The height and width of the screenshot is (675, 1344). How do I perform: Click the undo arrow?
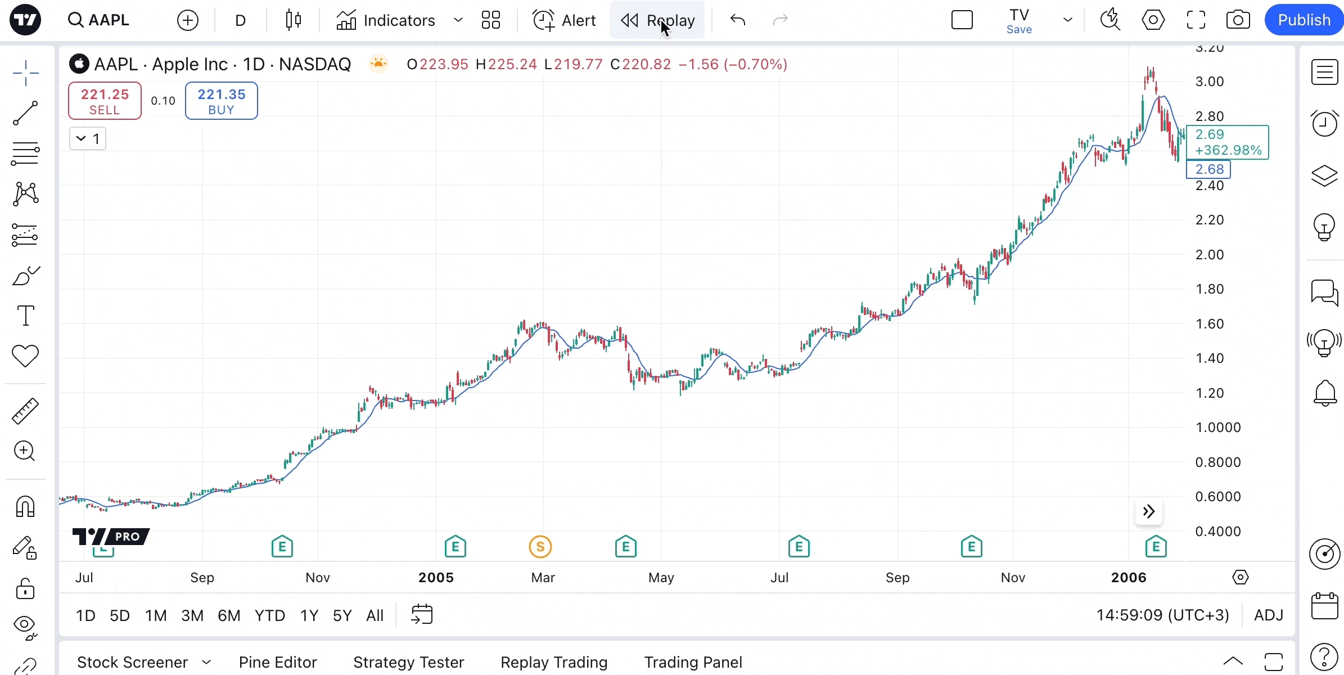click(737, 20)
